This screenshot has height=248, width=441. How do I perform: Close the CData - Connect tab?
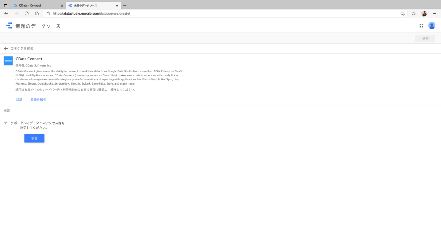pyautogui.click(x=62, y=6)
